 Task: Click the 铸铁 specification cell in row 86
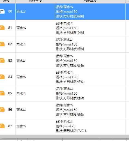[90, 110]
